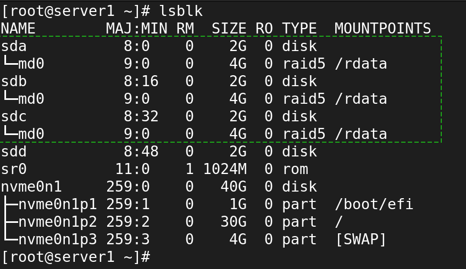
Task: Click the 8:32 device number
Action: (141, 116)
